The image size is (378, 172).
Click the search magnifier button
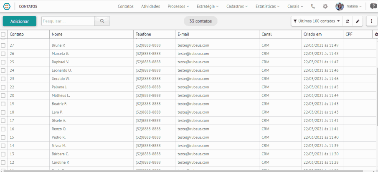102,21
